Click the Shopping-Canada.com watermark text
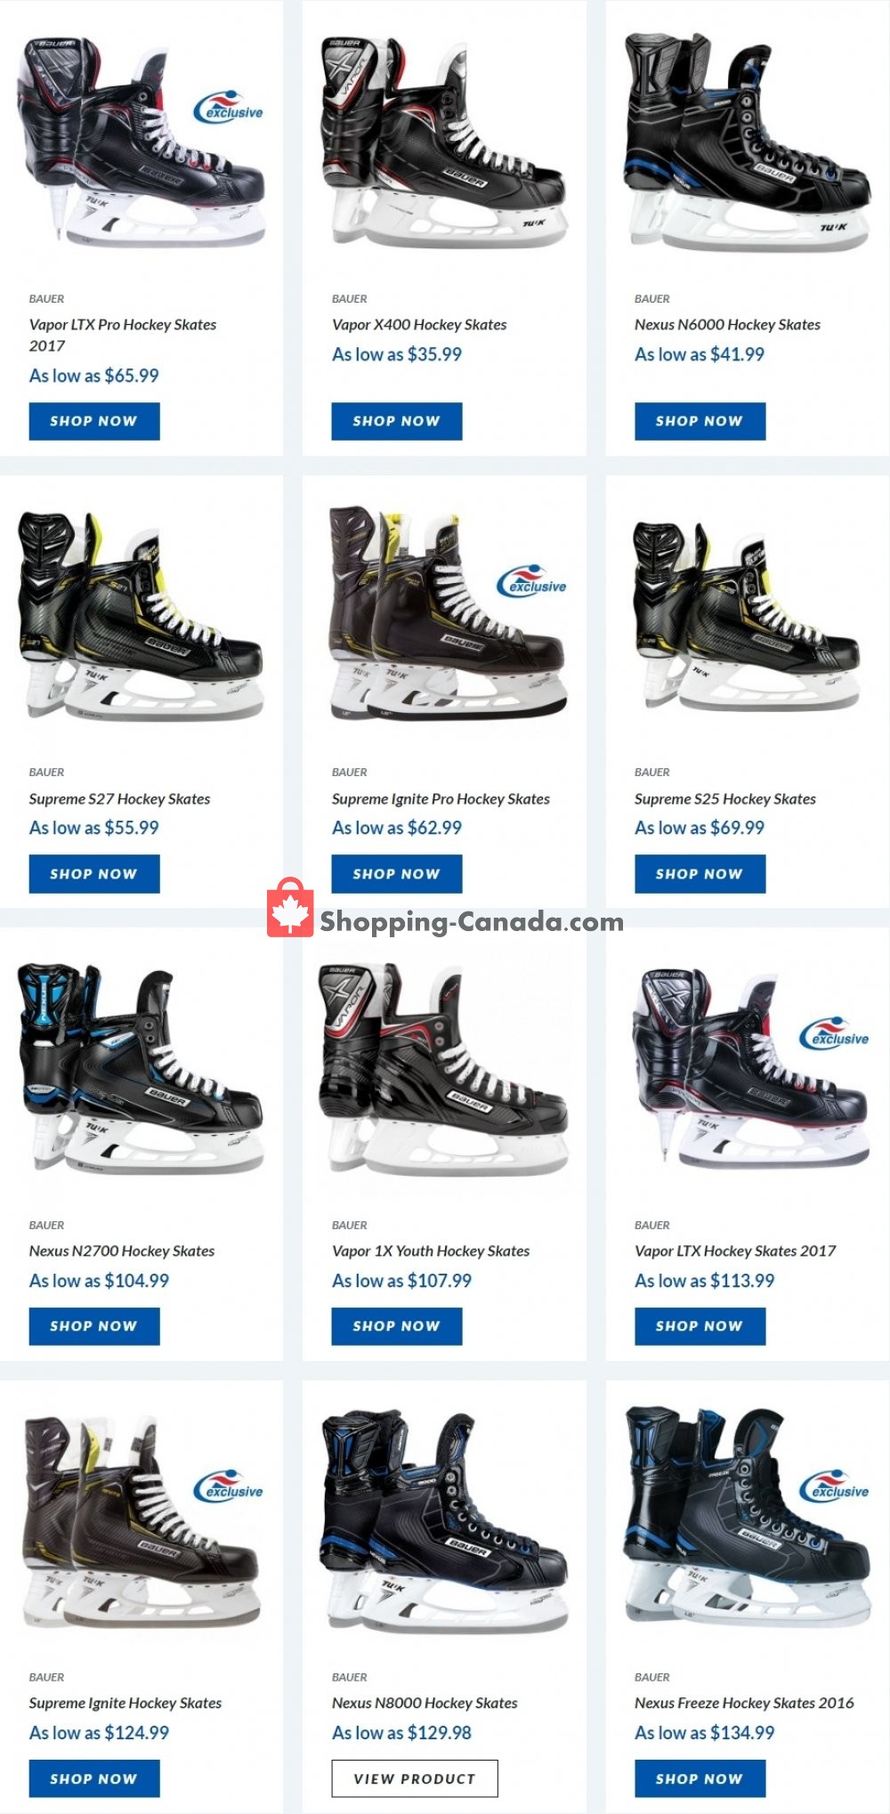 pyautogui.click(x=472, y=921)
